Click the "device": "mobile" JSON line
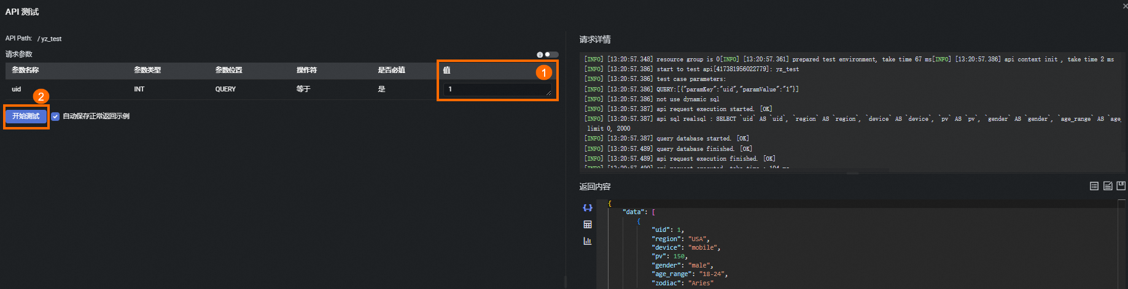Image resolution: width=1128 pixels, height=289 pixels. pyautogui.click(x=686, y=247)
